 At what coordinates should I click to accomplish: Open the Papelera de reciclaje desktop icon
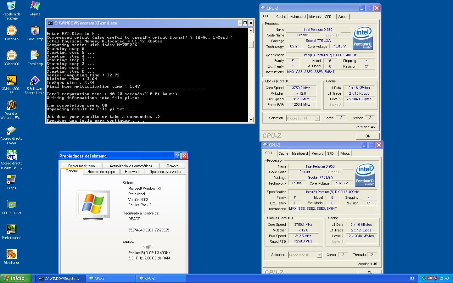[12, 6]
